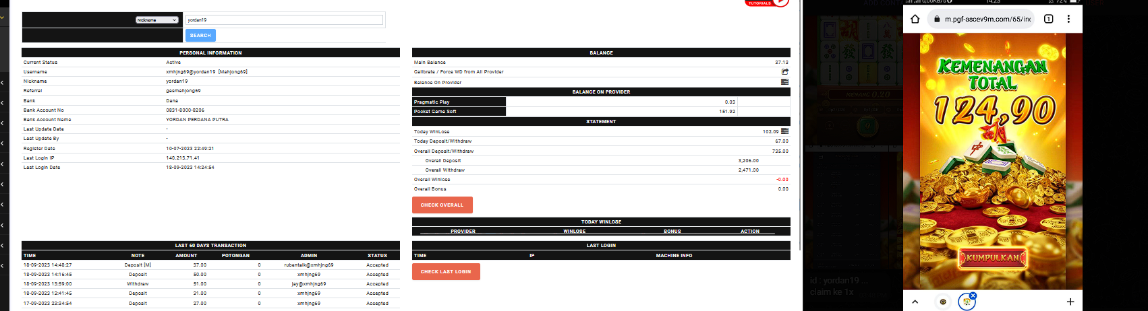
Task: Click the Overall Deposit value 3,206.00
Action: click(749, 161)
